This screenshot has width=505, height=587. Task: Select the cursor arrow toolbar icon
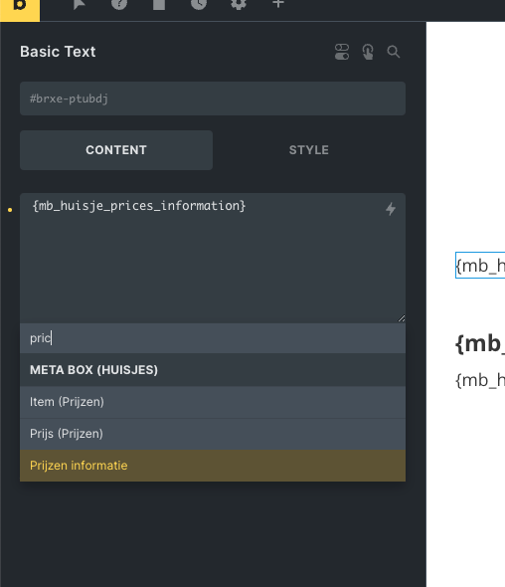(79, 4)
